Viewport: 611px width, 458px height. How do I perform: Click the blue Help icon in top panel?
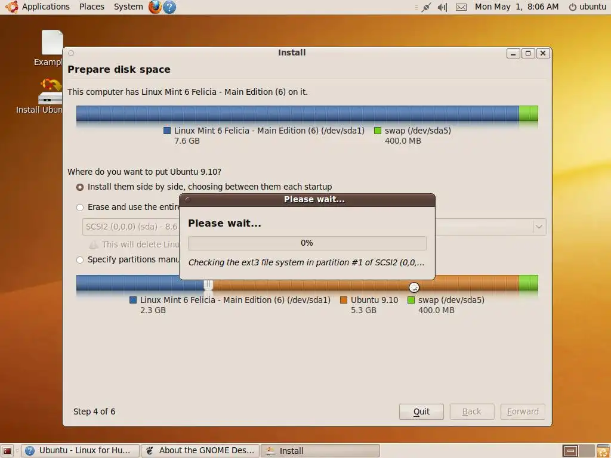click(169, 7)
